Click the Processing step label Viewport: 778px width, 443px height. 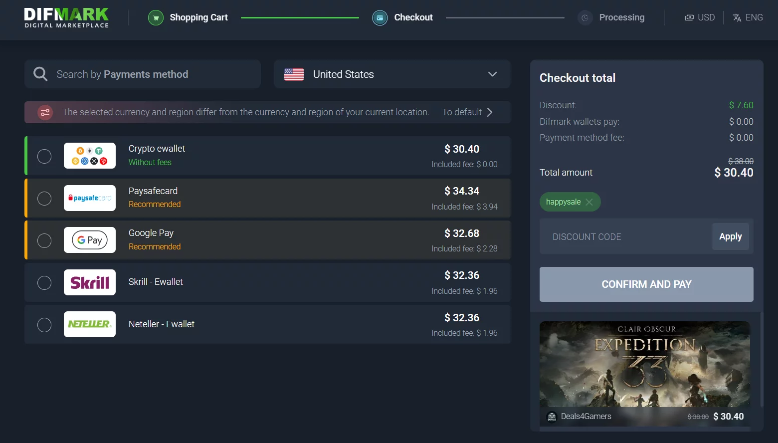point(621,17)
